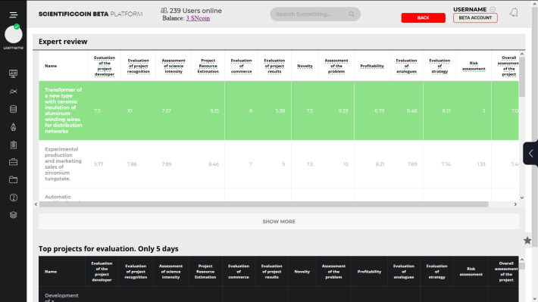Screen dimensions: 538x302
Task: Expand the USERNAME dropdown arrow
Action: [x=493, y=9]
